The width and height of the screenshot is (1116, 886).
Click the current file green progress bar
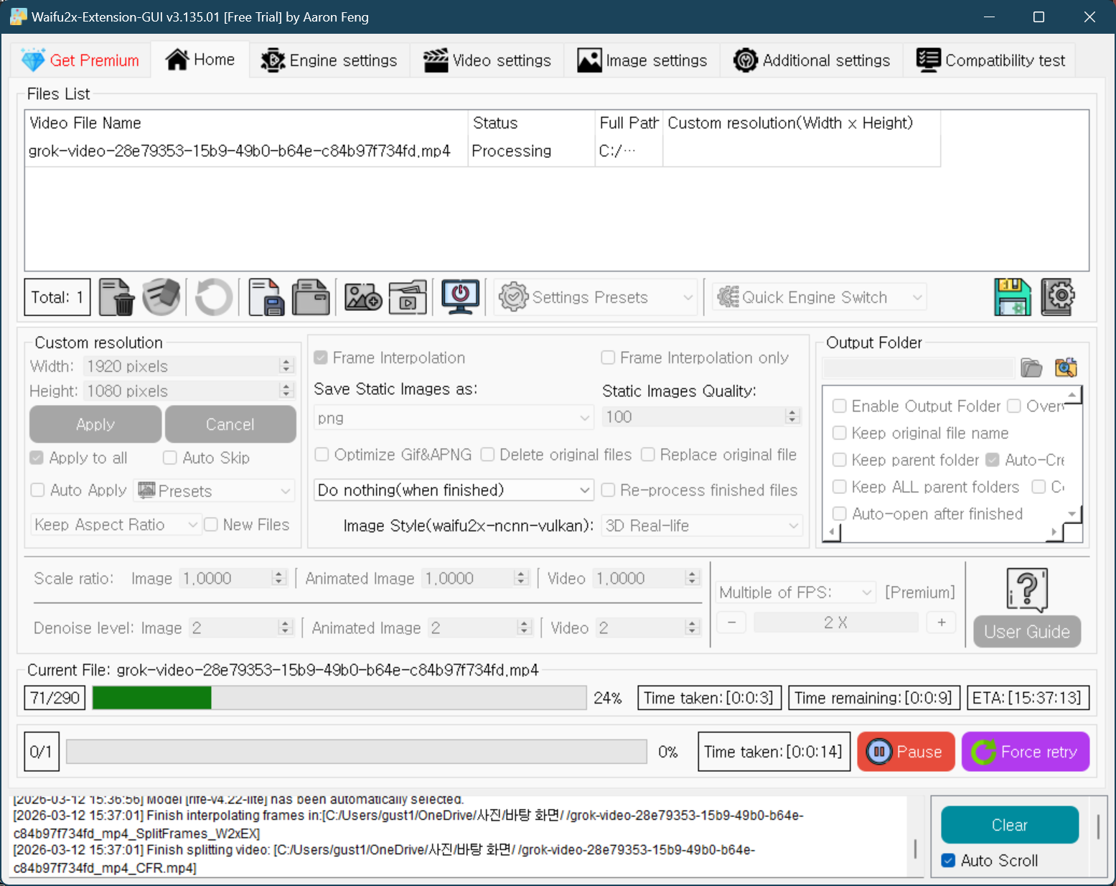(339, 698)
